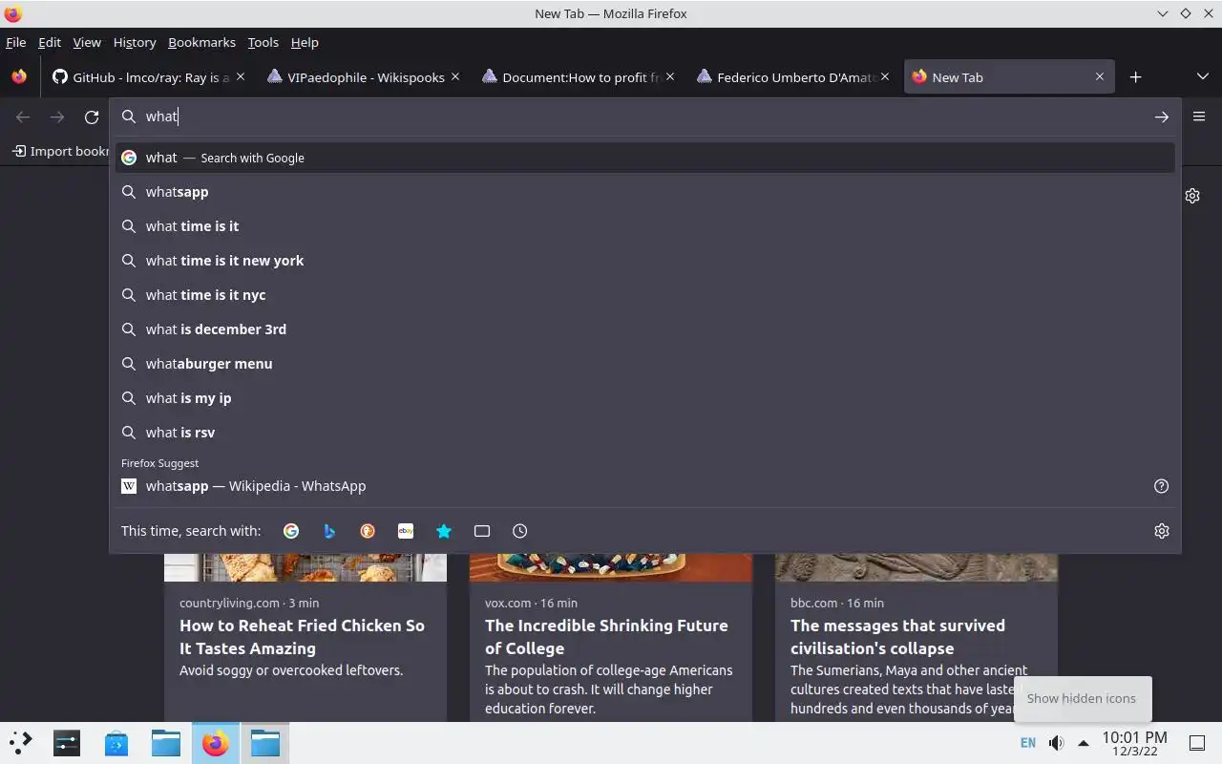
Task: Open the Wikipedia - WhatsApp Firefox Suggest result
Action: coord(645,486)
